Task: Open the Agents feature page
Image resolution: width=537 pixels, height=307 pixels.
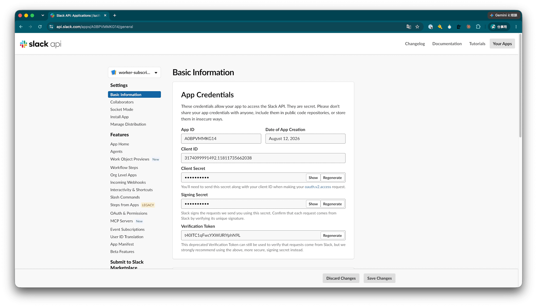Action: (116, 152)
